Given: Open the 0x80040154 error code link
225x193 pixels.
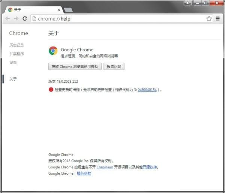Looking at the screenshot, I should [147, 90].
